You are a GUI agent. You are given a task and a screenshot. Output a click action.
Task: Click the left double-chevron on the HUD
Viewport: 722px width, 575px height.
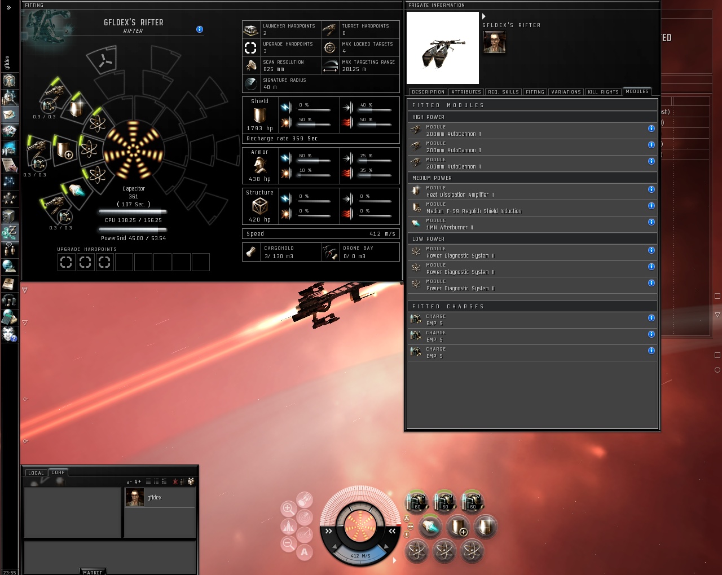click(x=329, y=531)
